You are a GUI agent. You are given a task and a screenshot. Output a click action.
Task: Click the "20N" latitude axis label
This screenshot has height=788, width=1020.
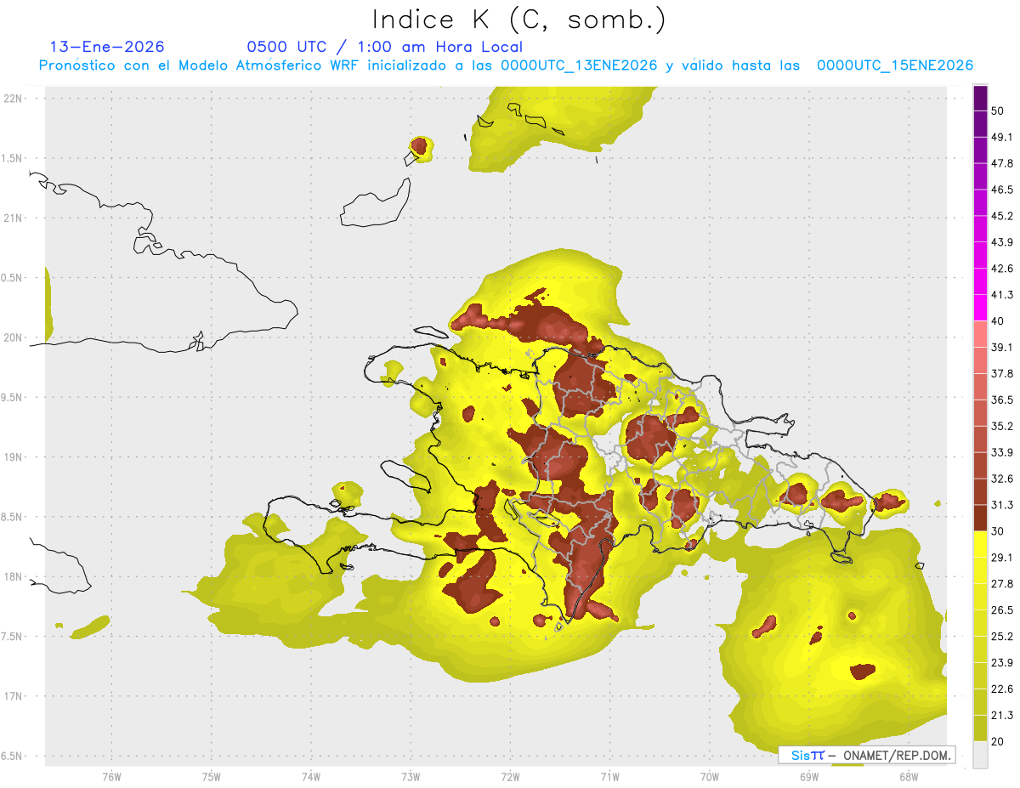tap(14, 337)
